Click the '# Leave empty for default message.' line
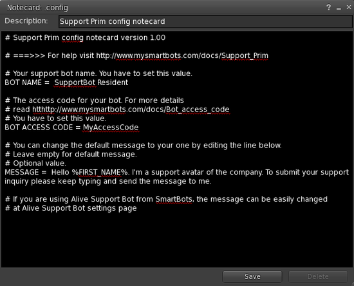Viewport: 354px width, 286px height. pos(71,155)
